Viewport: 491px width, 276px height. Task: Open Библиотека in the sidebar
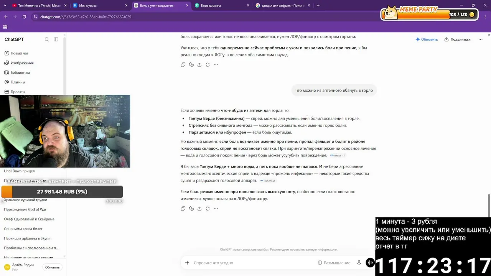pyautogui.click(x=20, y=72)
